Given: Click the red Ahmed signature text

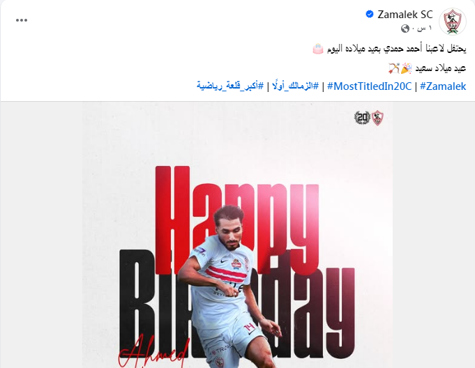Looking at the screenshot, I should pos(153,353).
